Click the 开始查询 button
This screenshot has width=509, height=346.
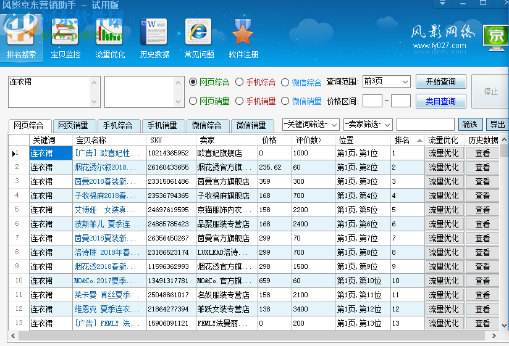441,81
